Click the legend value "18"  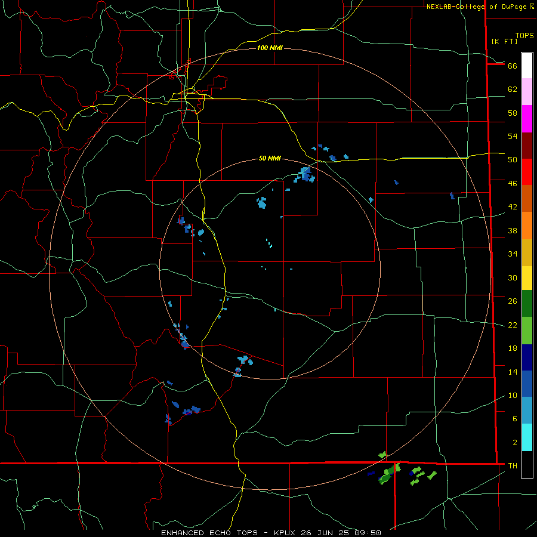[513, 348]
